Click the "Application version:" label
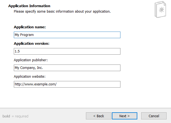This screenshot has height=123, width=171. coord(31,43)
